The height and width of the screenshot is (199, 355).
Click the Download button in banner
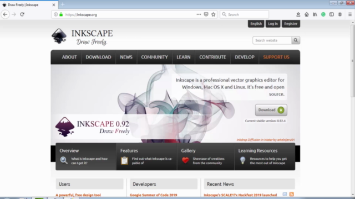point(271,110)
